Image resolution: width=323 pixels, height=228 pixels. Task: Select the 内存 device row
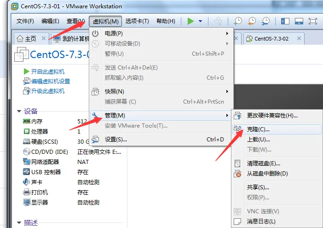coord(56,121)
